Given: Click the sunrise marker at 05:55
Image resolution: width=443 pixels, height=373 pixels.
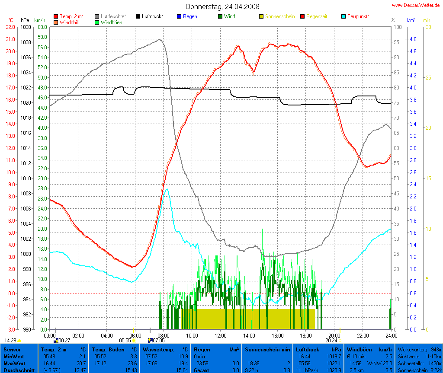Looking at the screenshot, I should point(134,341).
